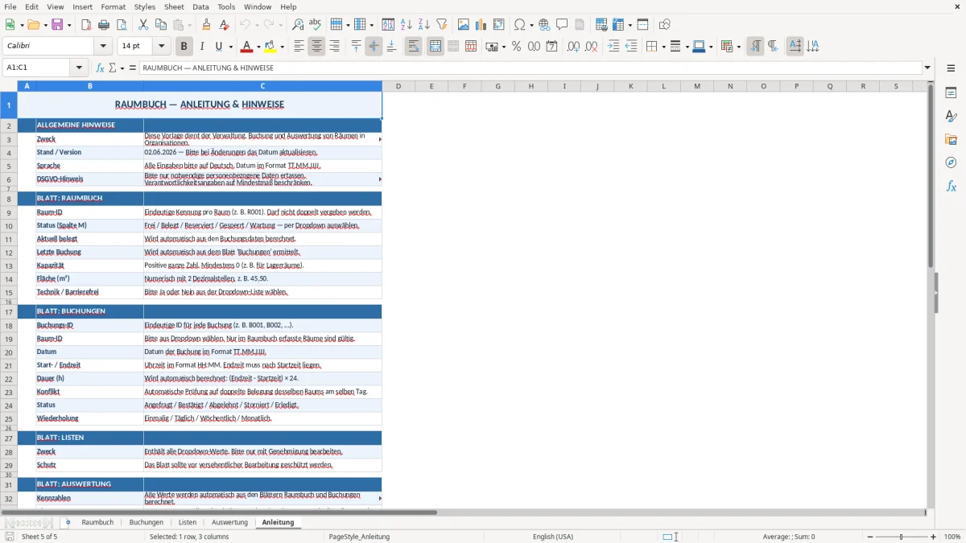Open the sidebar Styles panel
Viewport: 966px width, 543px height.
pos(951,117)
